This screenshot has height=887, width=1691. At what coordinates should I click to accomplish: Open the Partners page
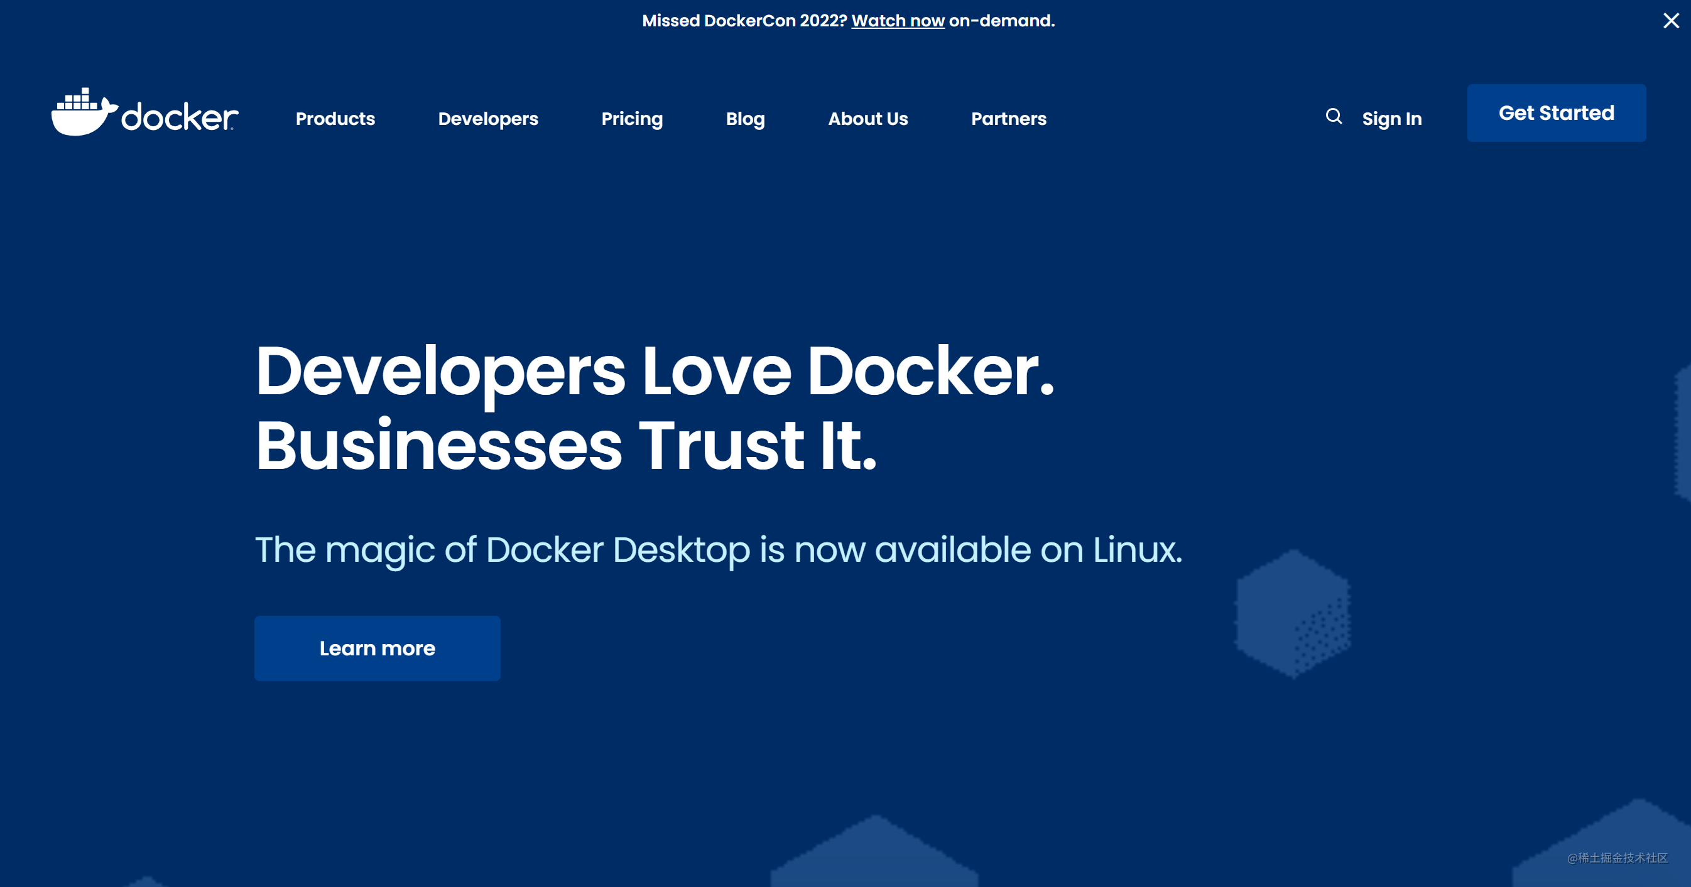pos(1008,119)
